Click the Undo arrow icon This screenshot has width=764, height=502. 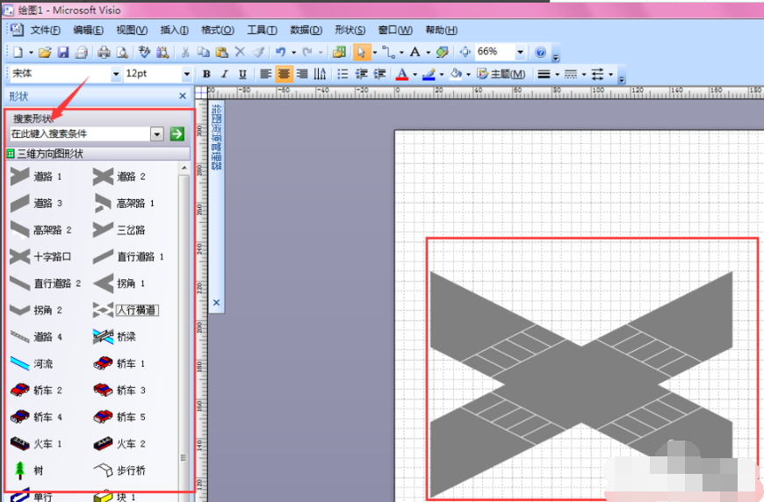(x=279, y=53)
